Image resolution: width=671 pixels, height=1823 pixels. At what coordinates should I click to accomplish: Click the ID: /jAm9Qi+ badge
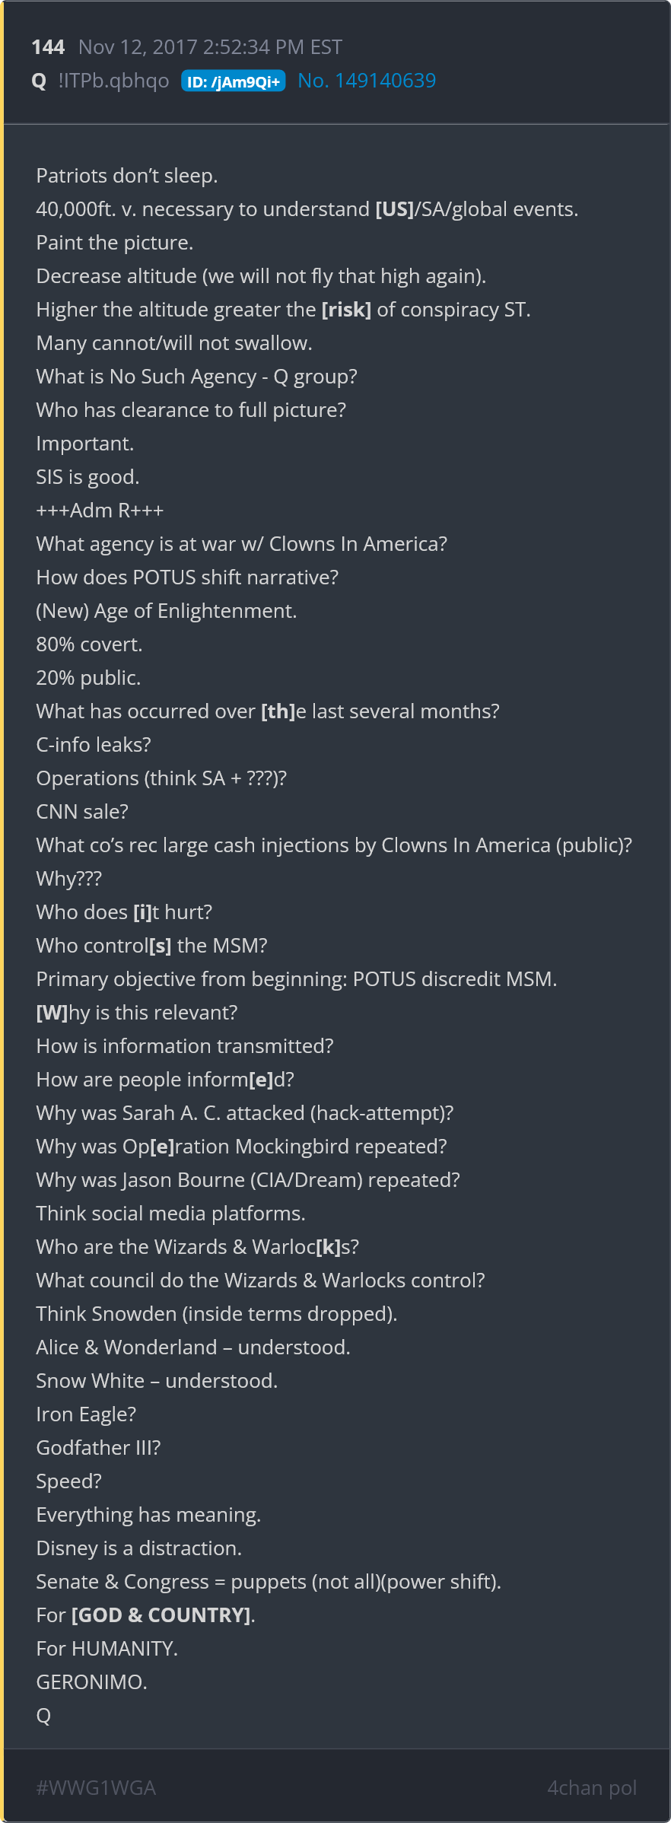click(234, 81)
